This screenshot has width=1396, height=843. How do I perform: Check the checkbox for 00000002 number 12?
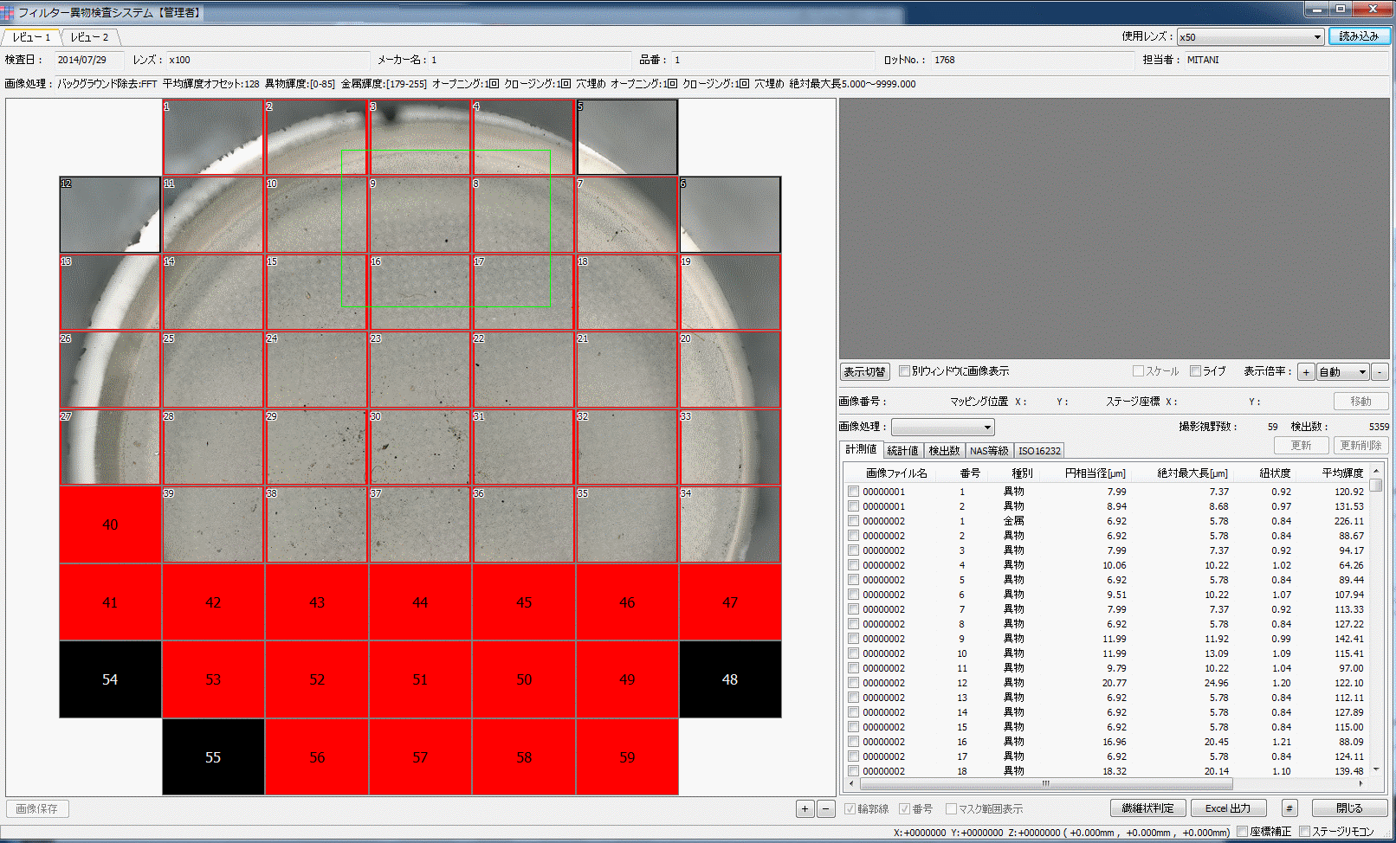coord(853,683)
